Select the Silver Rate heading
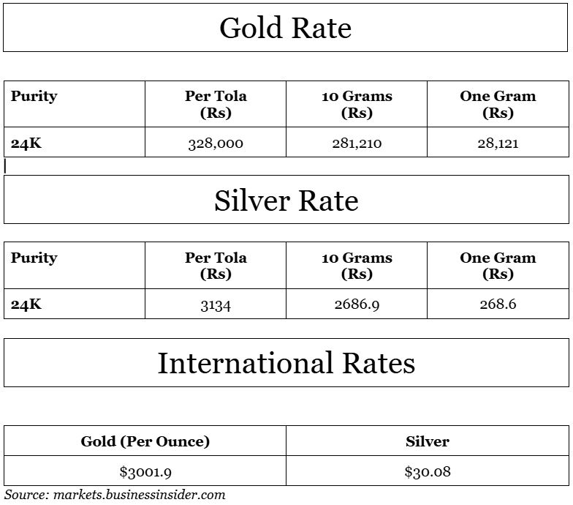Image resolution: width=573 pixels, height=505 pixels. (286, 201)
